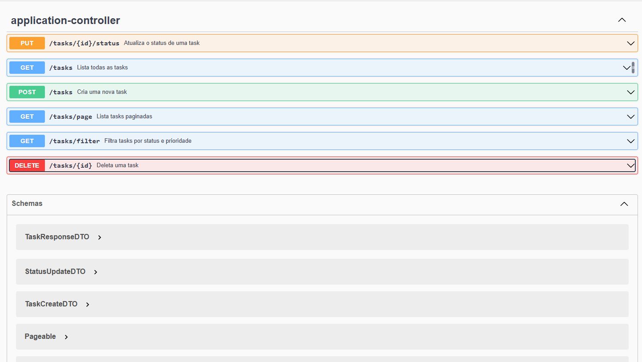Collapse the application-controller section
Viewport: 642px width, 362px height.
pyautogui.click(x=622, y=20)
